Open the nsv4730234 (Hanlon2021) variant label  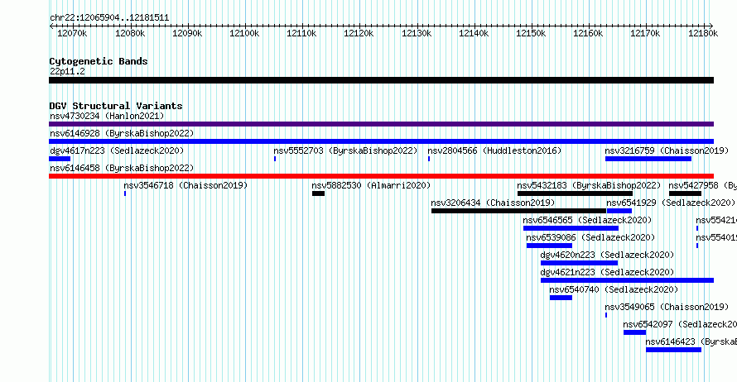point(107,116)
